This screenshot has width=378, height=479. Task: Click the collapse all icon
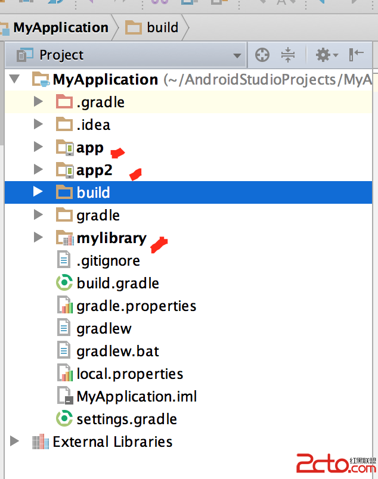288,55
